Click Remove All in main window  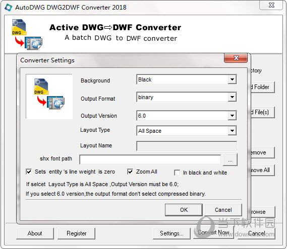[x=263, y=170]
